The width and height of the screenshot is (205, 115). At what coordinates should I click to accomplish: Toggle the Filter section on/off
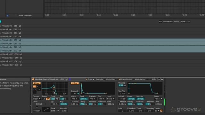click(x=37, y=83)
